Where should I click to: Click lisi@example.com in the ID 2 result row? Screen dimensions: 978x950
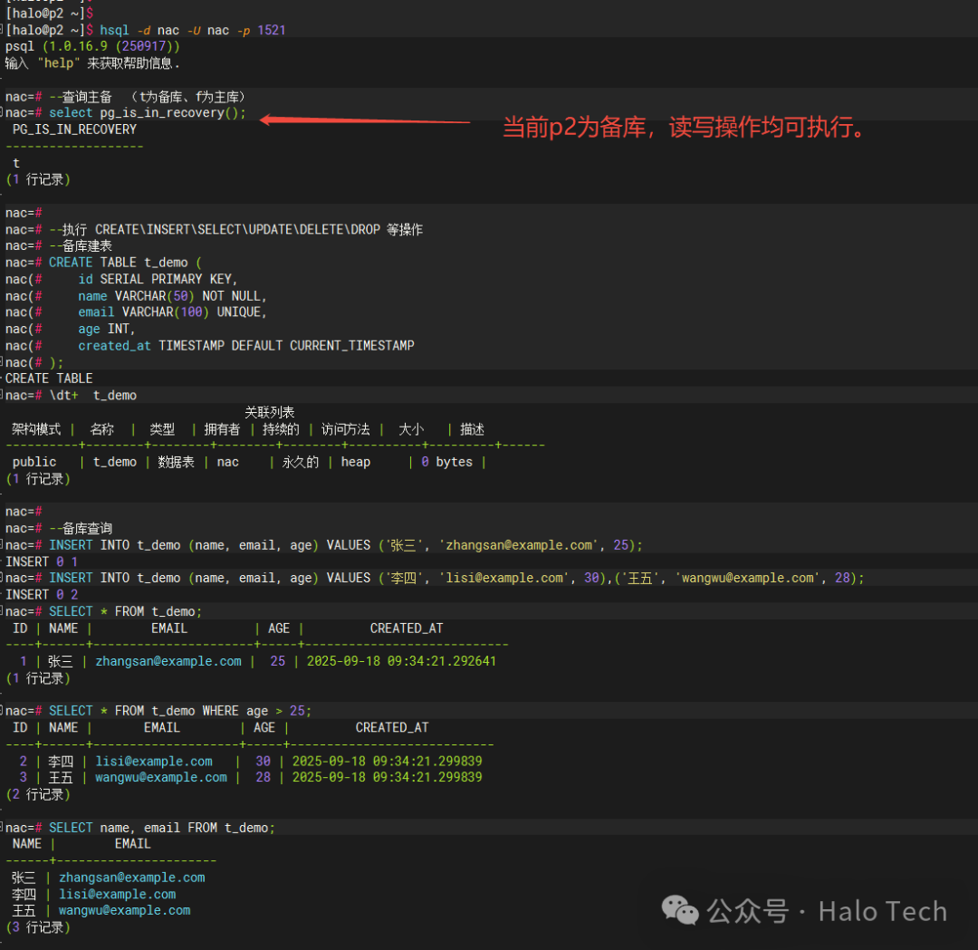tap(154, 762)
